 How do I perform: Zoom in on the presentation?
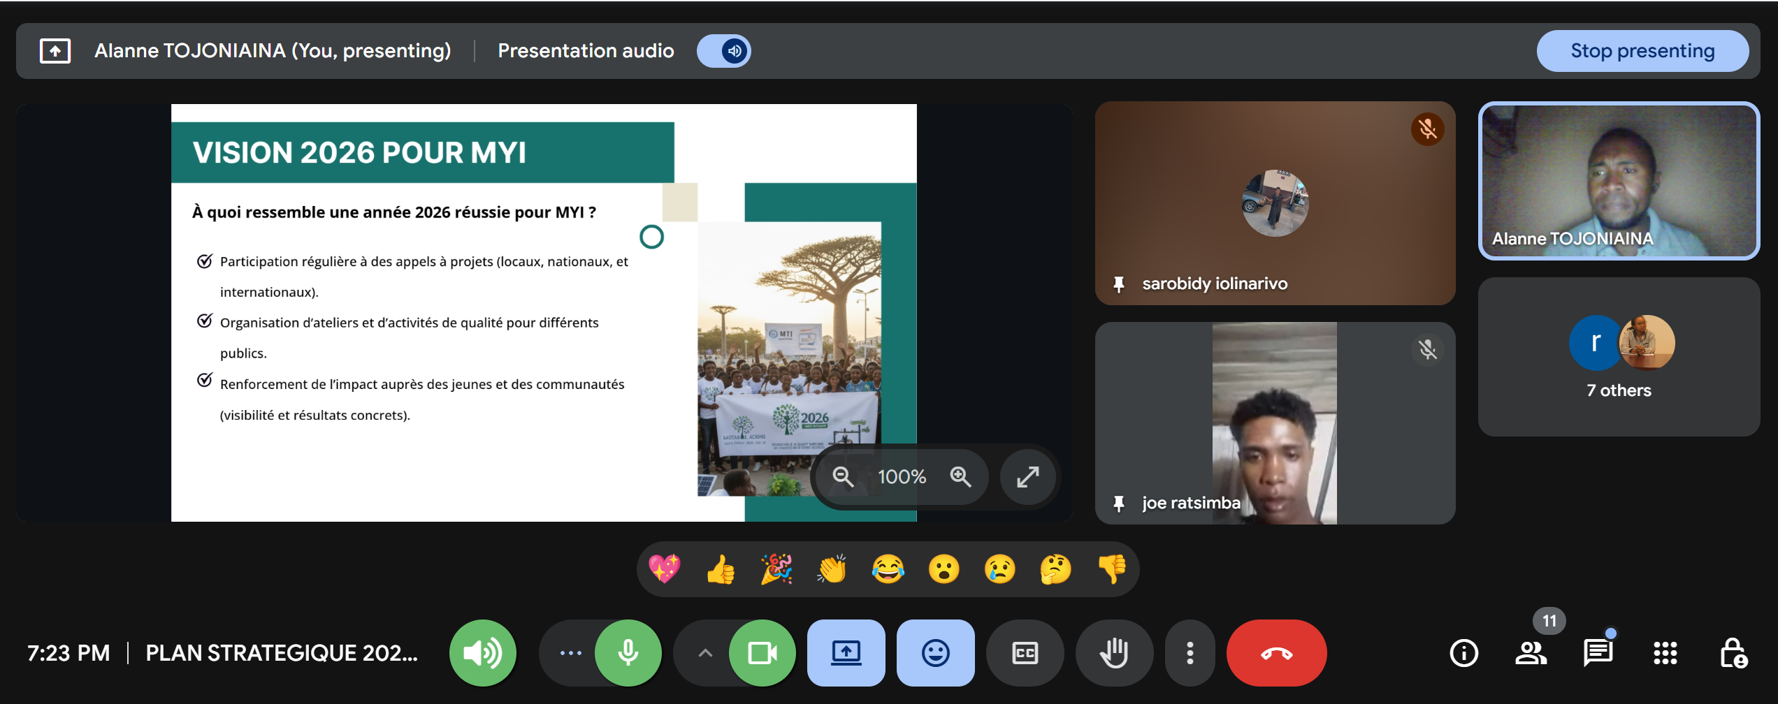(960, 477)
